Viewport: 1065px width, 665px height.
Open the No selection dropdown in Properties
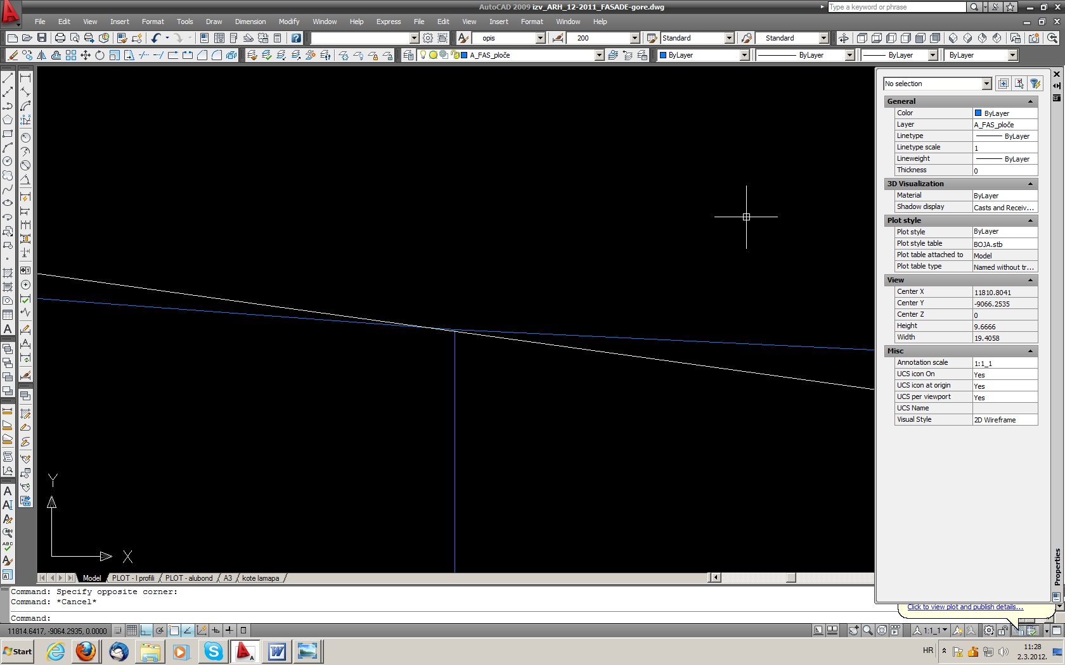click(x=986, y=84)
